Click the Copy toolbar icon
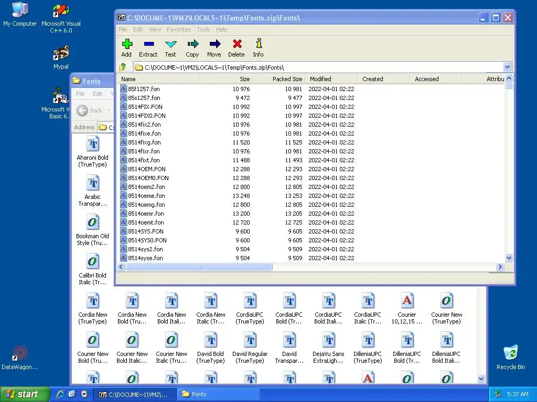The image size is (537, 402). [x=192, y=48]
